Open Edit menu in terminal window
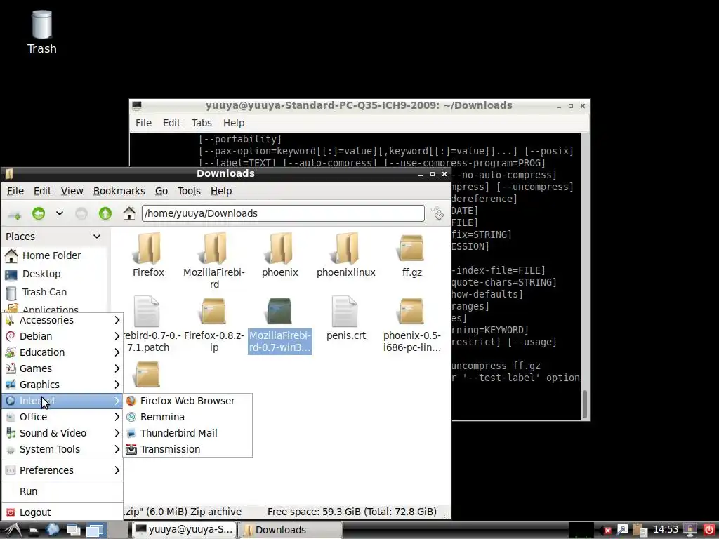The width and height of the screenshot is (719, 539). tap(171, 123)
